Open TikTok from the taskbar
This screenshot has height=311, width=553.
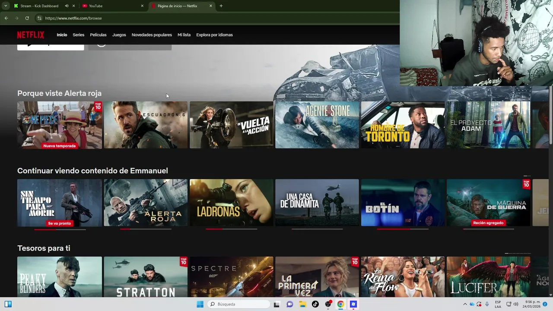(x=315, y=304)
